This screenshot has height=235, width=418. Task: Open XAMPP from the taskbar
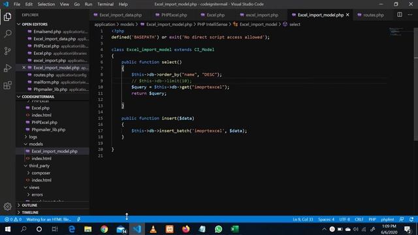(169, 229)
